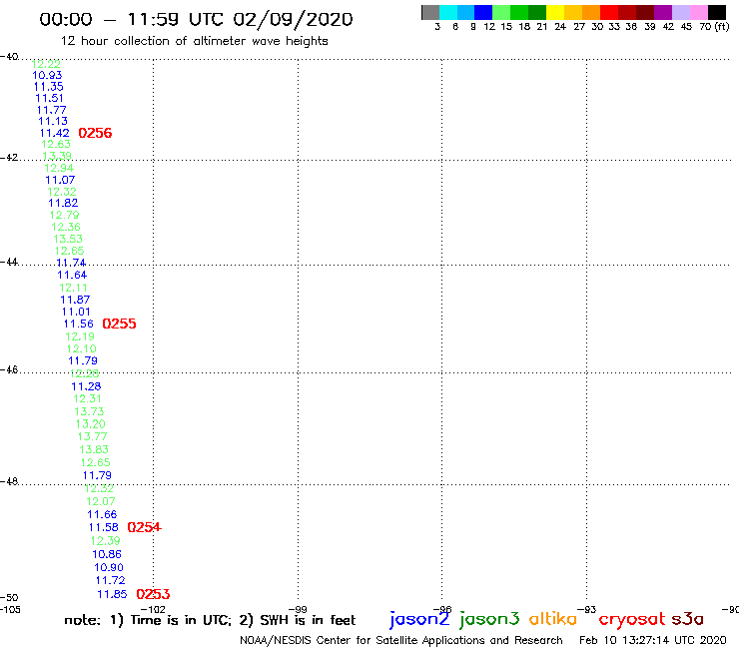Pick the bright red swatch in the color scale

point(609,12)
